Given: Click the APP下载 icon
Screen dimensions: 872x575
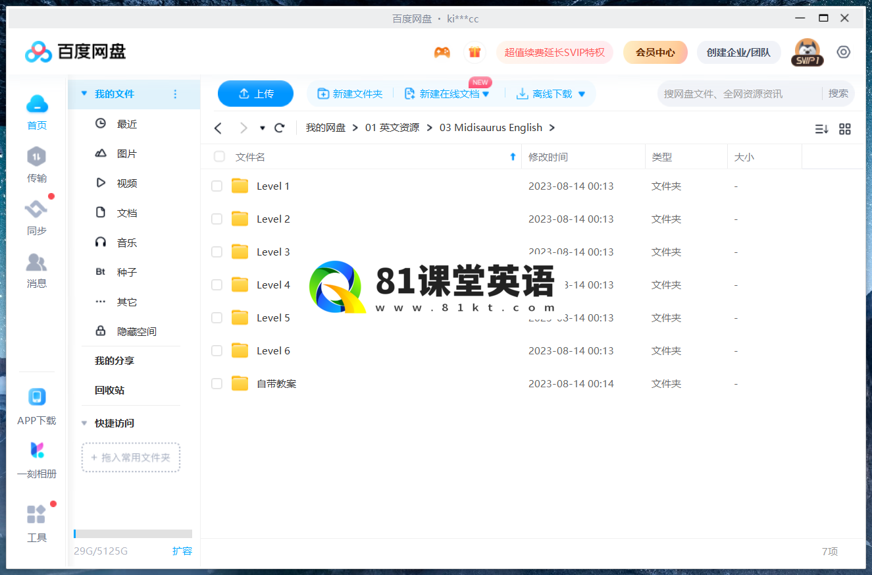Looking at the screenshot, I should [x=37, y=397].
